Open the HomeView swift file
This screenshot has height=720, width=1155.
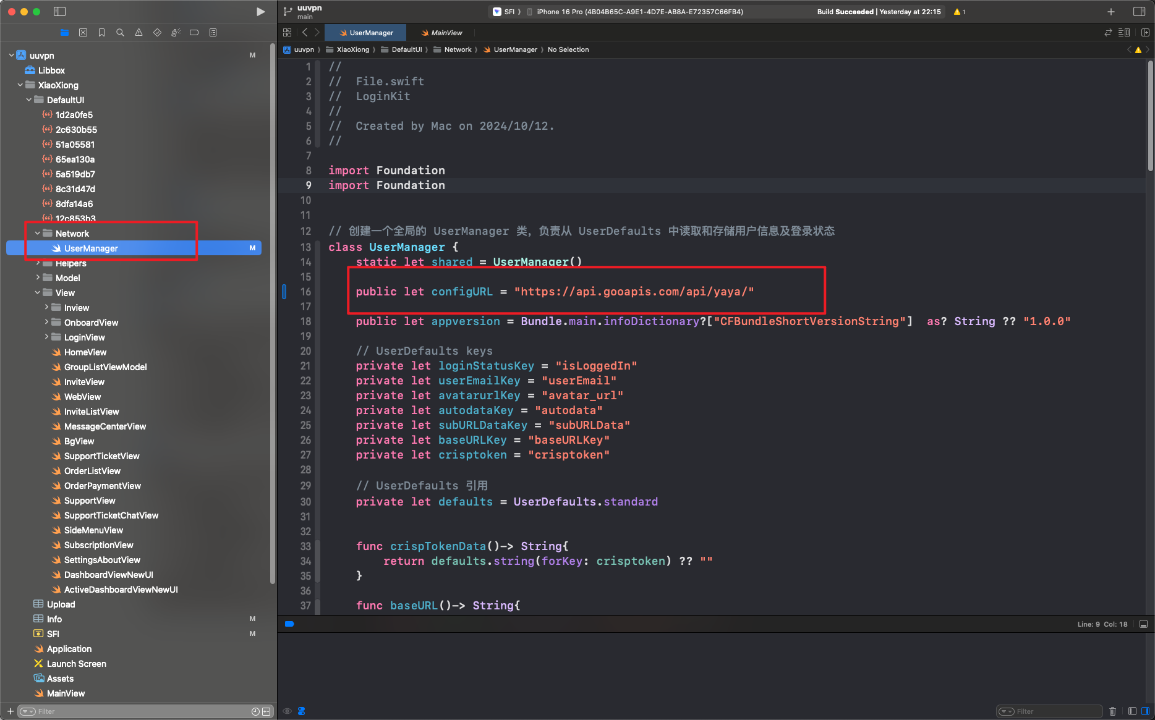coord(85,352)
